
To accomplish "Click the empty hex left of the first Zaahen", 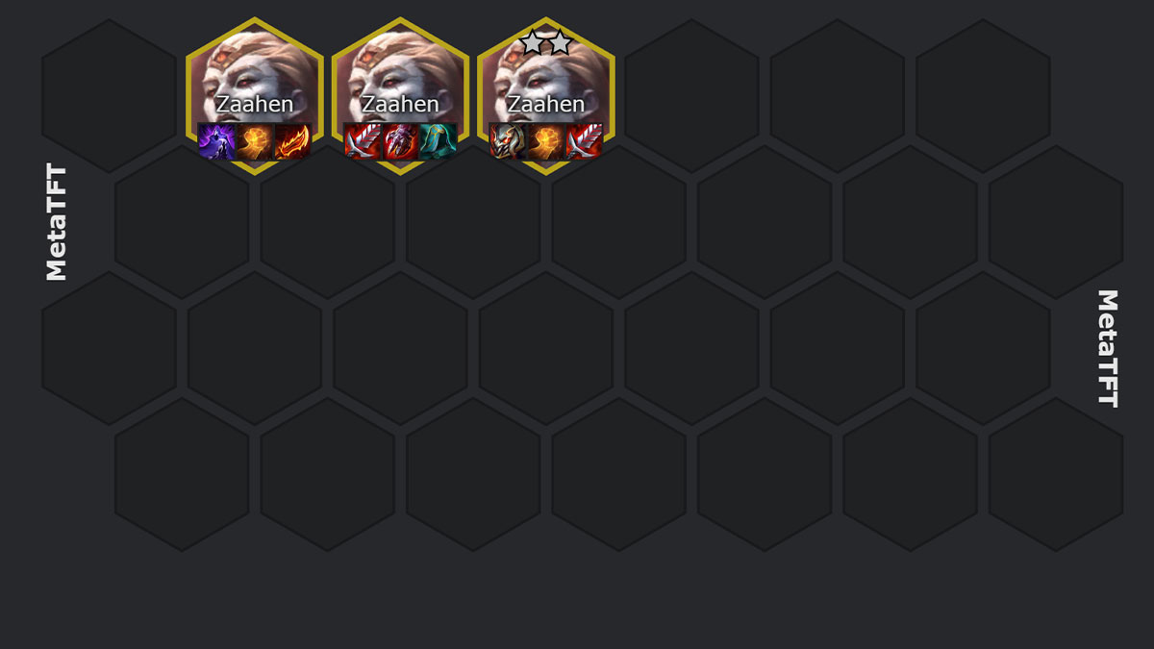I will click(109, 96).
